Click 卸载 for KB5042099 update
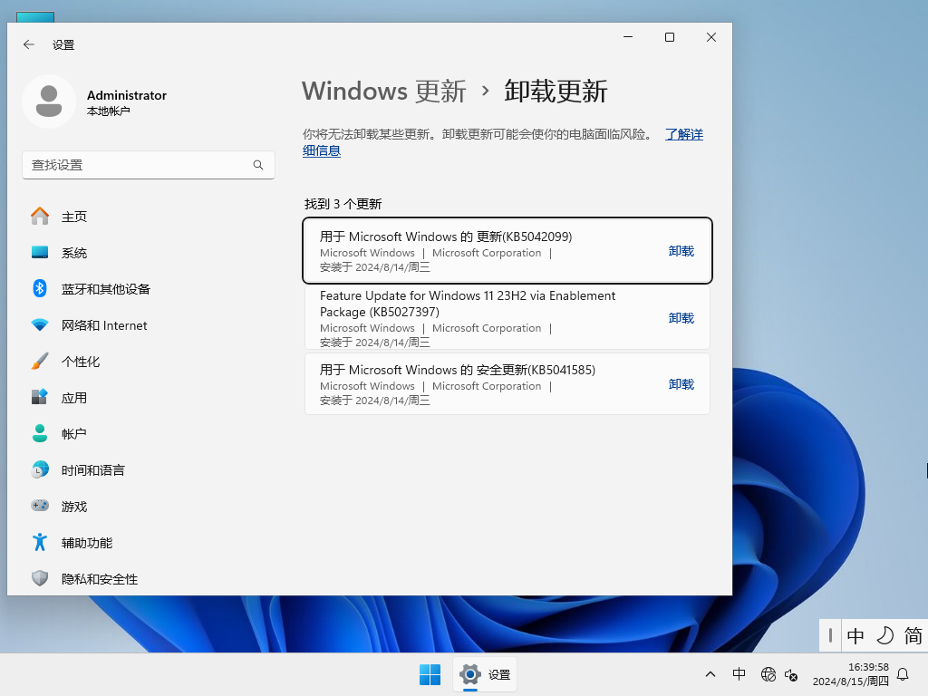Viewport: 928px width, 696px height. pyautogui.click(x=681, y=251)
